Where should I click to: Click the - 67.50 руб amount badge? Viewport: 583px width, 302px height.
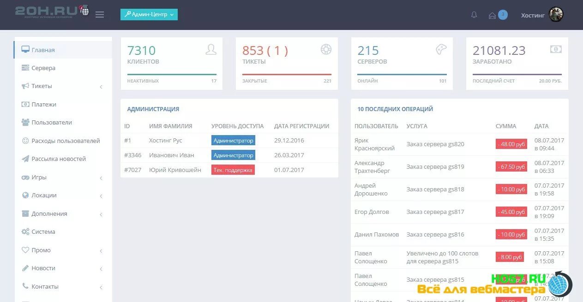click(511, 167)
